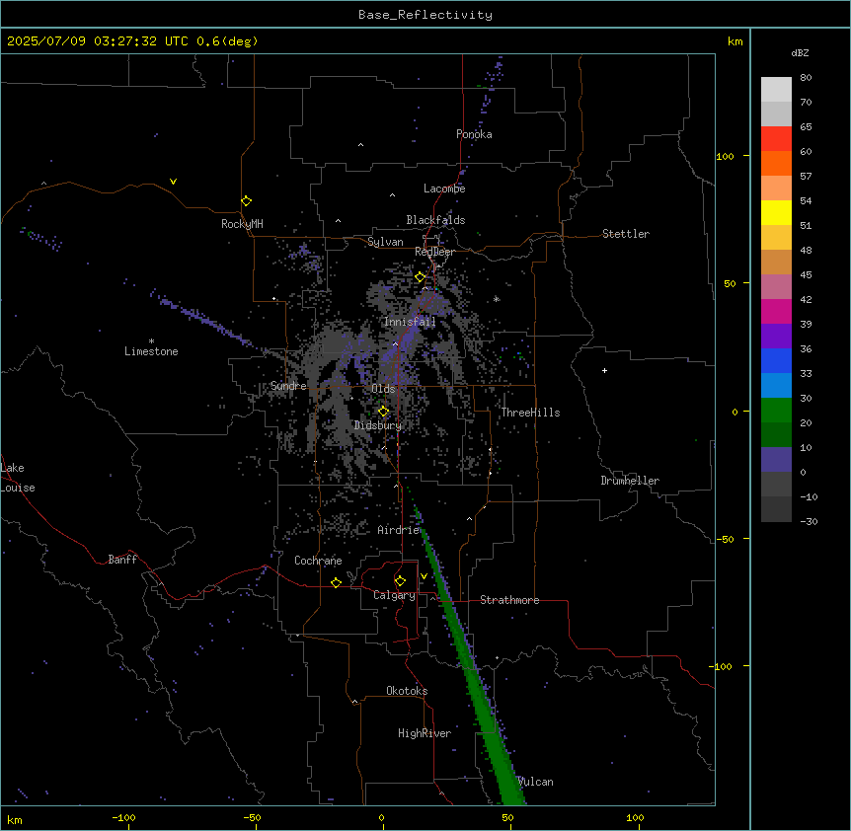Screen dimensions: 851x831
Task: Click the km unit label at top right
Action: (x=735, y=41)
